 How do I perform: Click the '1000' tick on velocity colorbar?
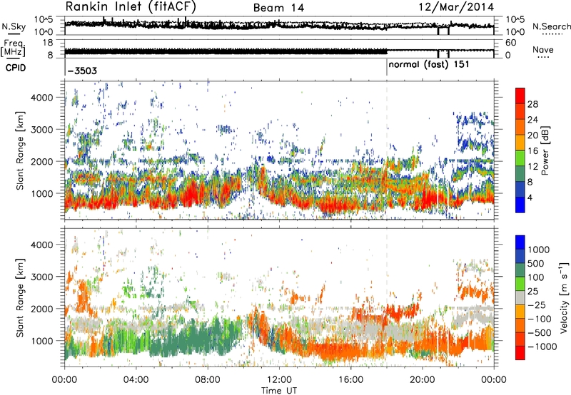(539, 250)
